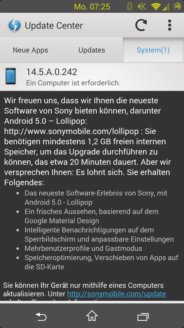Image resolution: width=184 pixels, height=328 pixels.
Task: Tap the Update Center app logo
Action: (15, 25)
